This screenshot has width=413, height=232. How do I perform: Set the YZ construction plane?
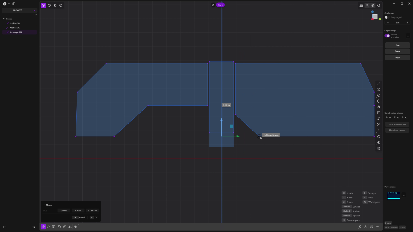point(397,118)
